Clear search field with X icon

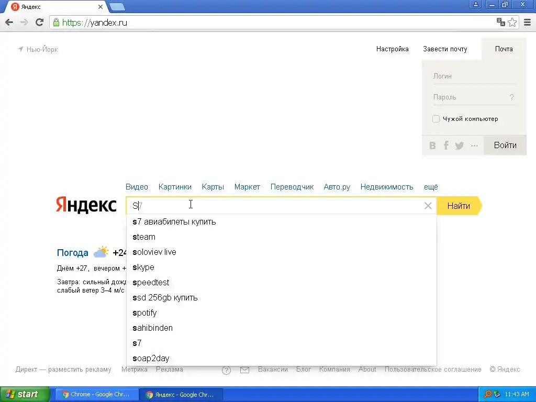pos(428,206)
